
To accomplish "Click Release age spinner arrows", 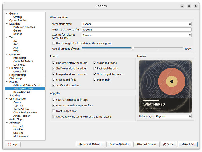I will pos(190,116).
